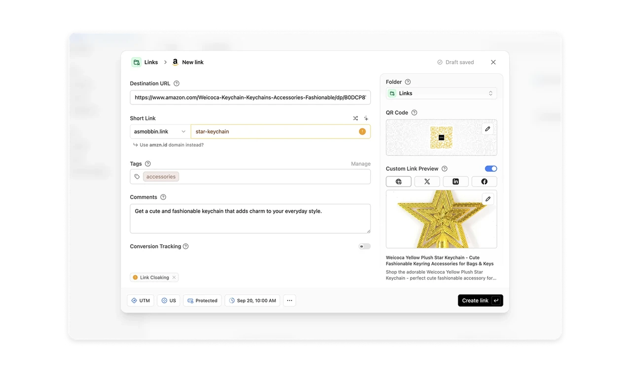
Task: Click Manage tags link
Action: pos(361,164)
